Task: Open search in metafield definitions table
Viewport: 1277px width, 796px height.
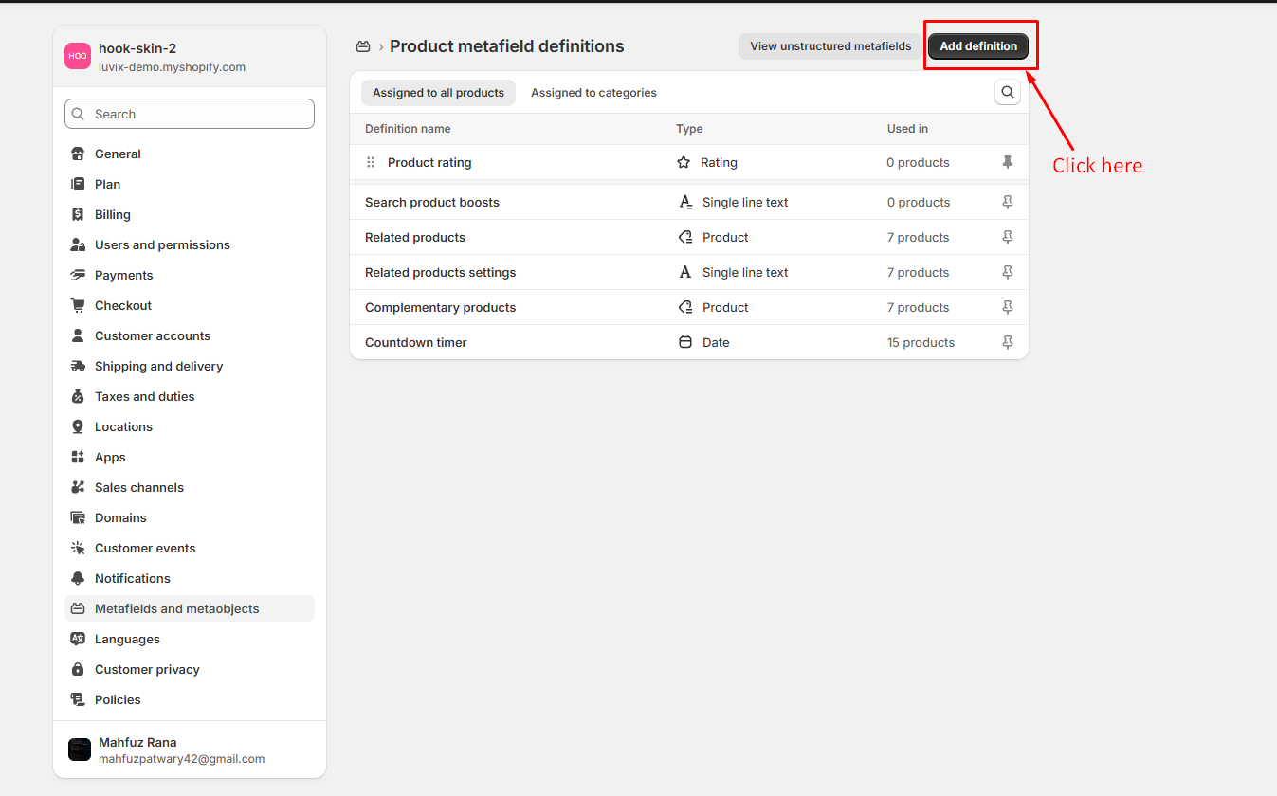Action: click(1007, 92)
